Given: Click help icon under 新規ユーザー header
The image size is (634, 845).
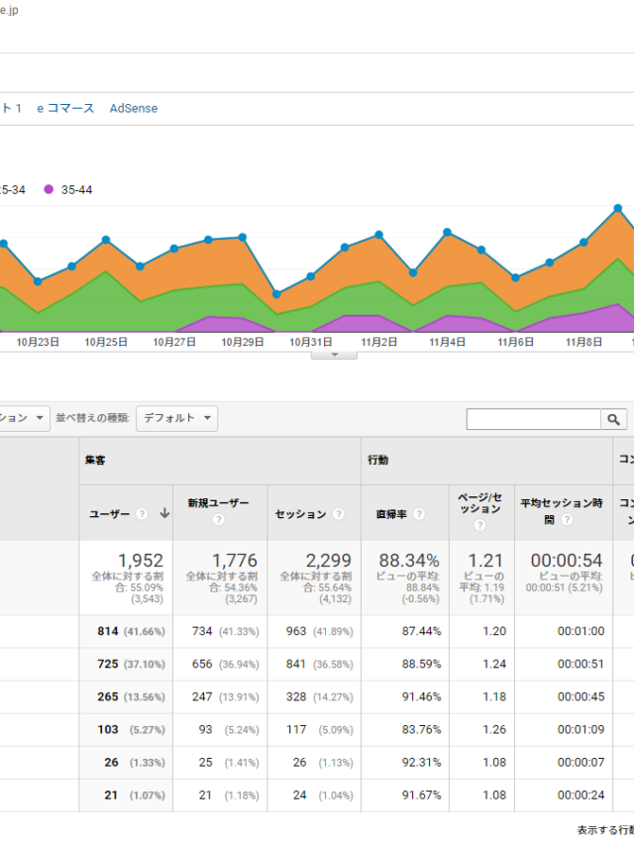Looking at the screenshot, I should click(x=218, y=519).
